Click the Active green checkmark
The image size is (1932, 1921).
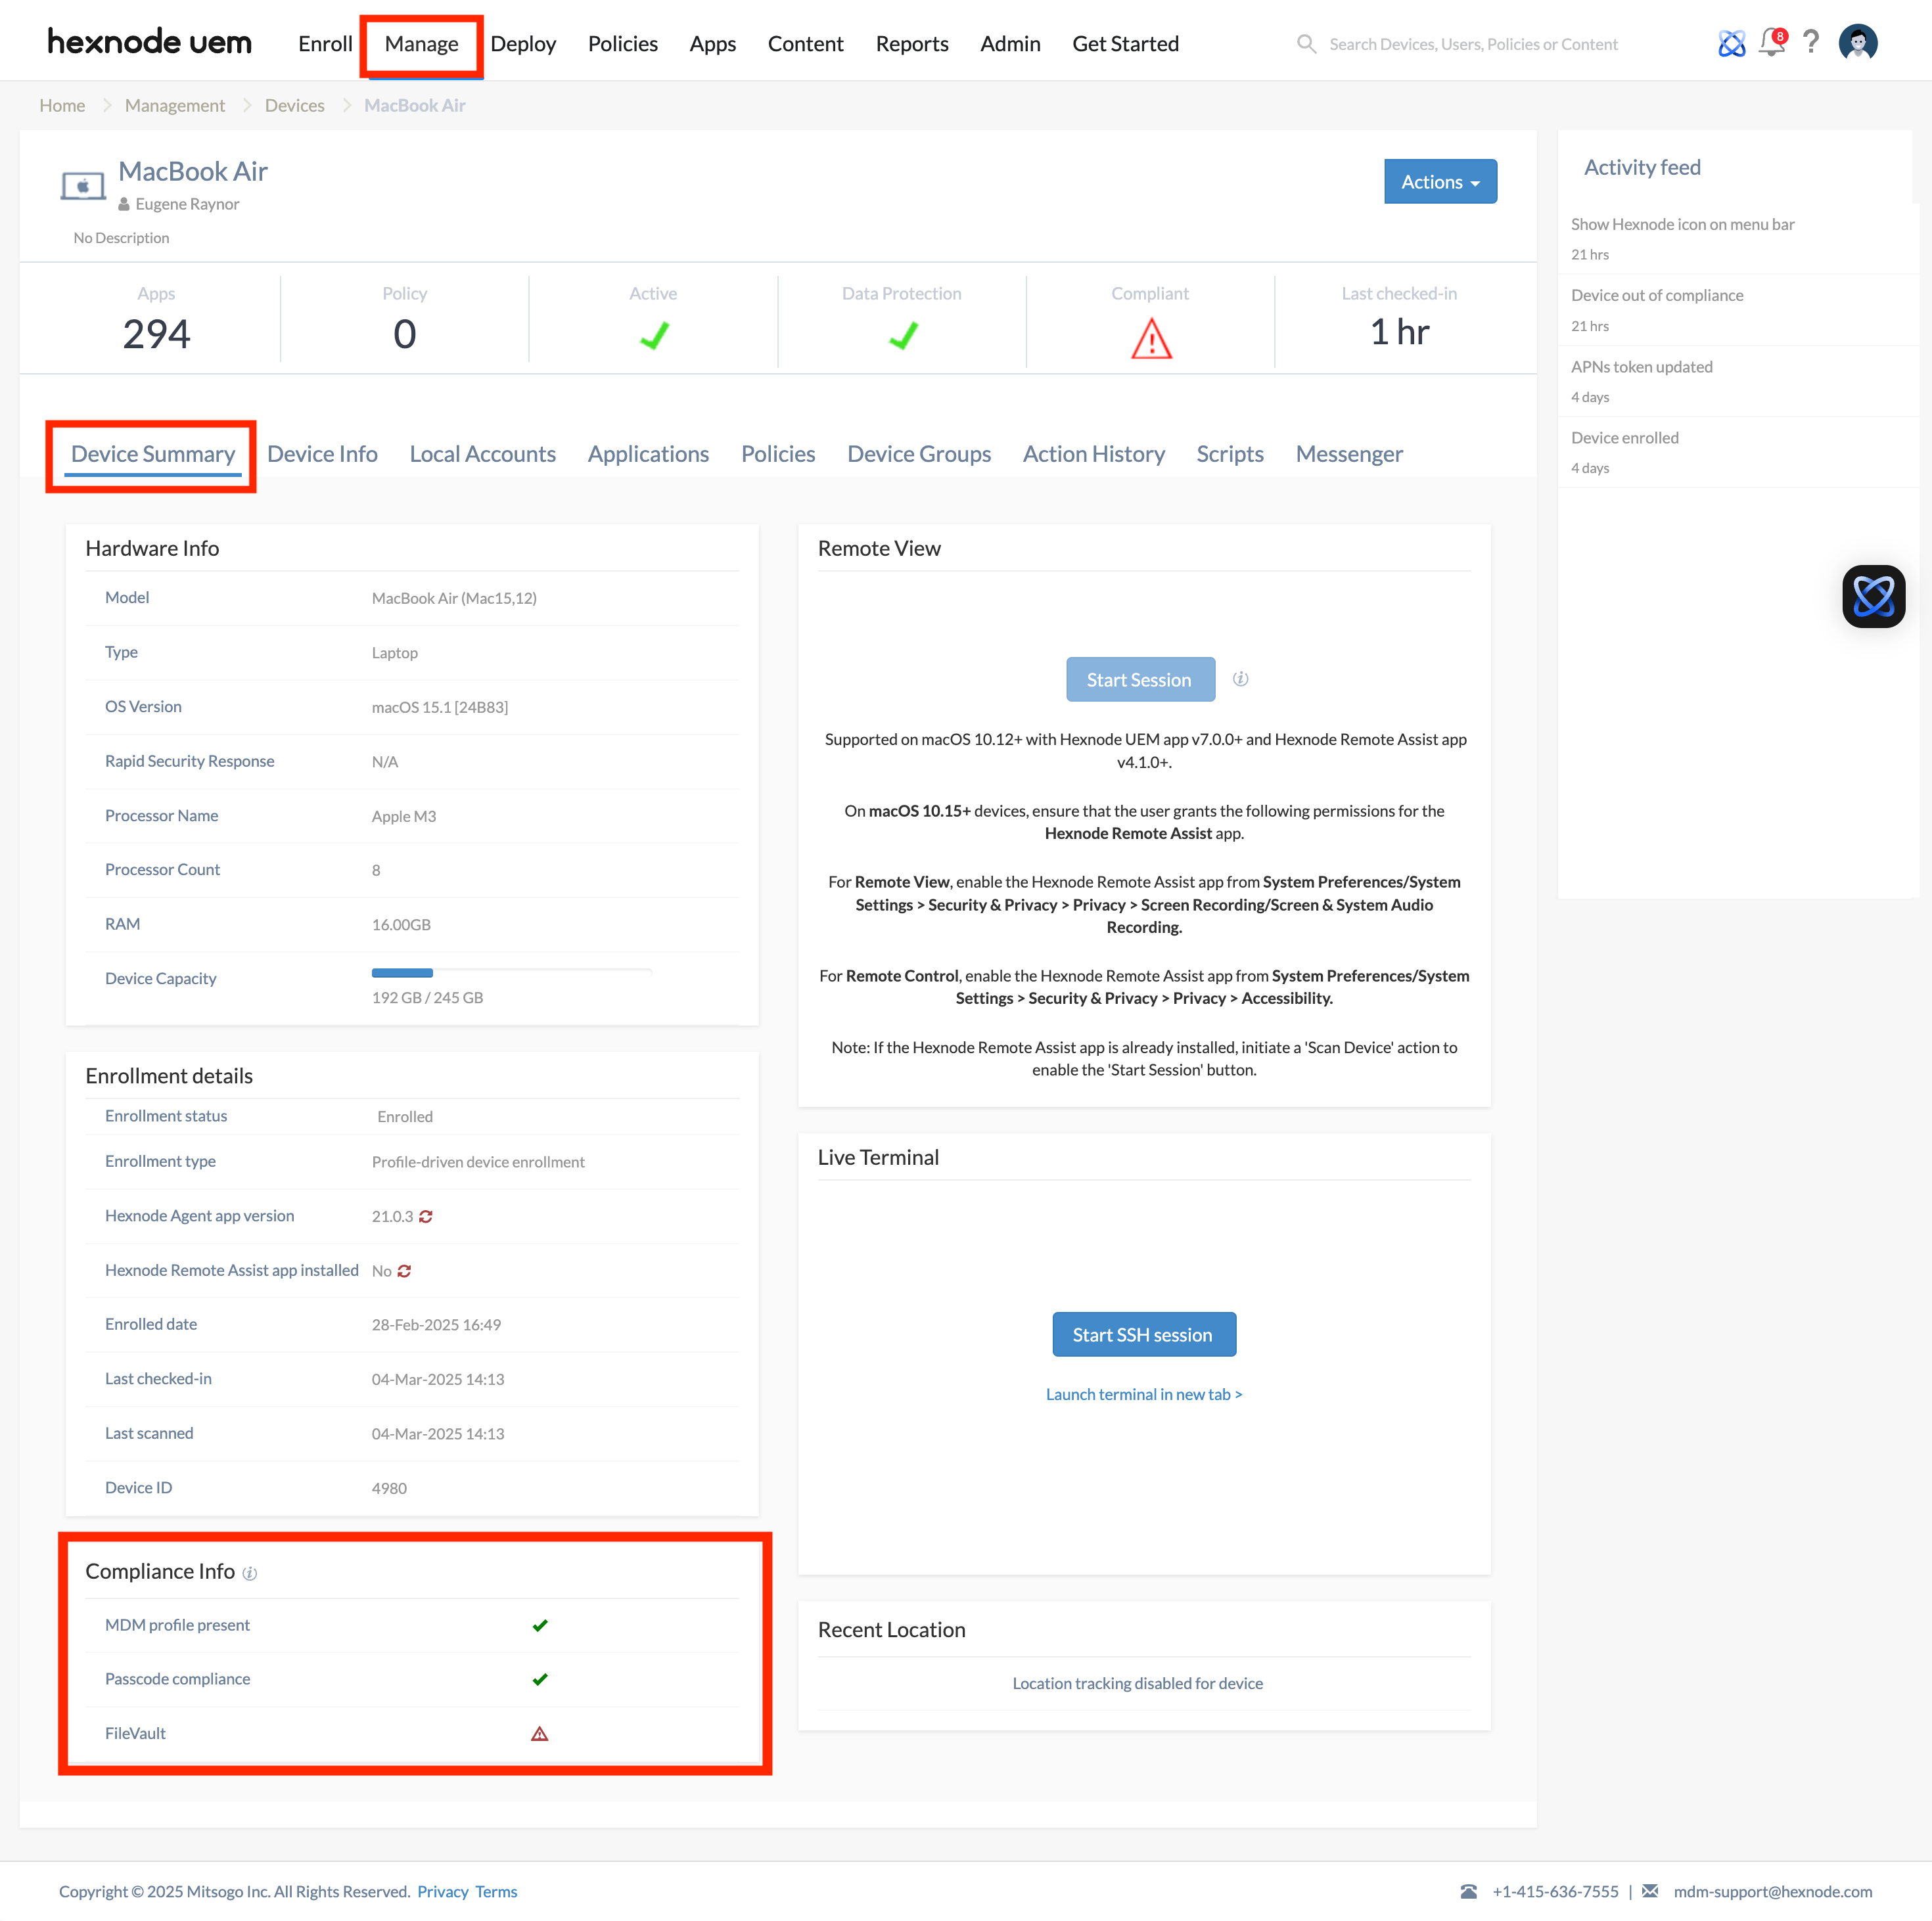click(654, 335)
